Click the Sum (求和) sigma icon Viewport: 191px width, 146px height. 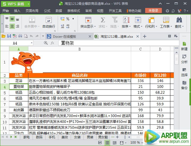tap(103, 20)
